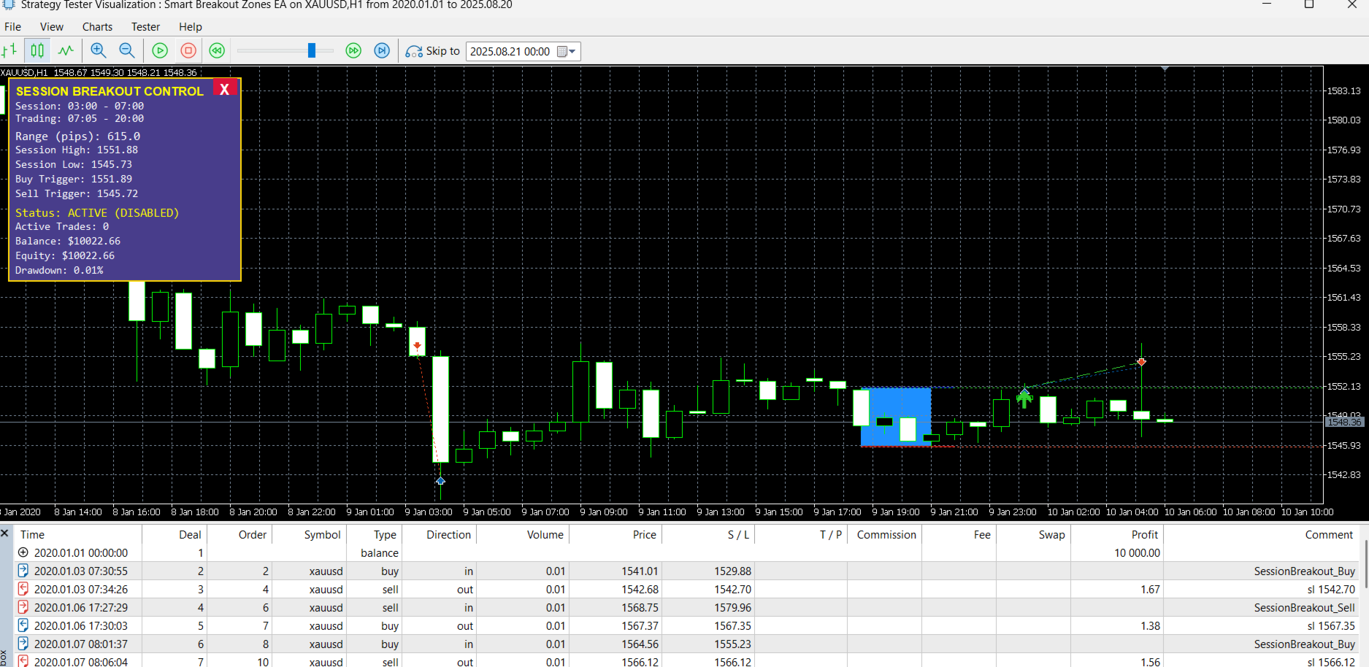
Task: Select the 2020.01.01 balance deal row icon
Action: coord(23,553)
